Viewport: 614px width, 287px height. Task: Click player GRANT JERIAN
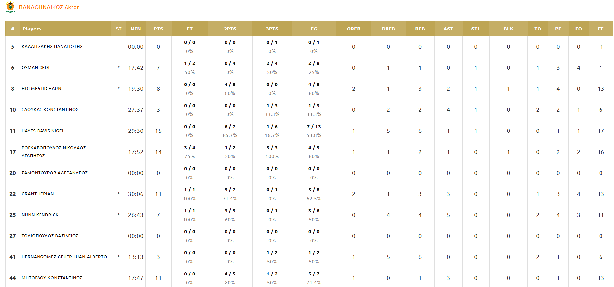click(x=38, y=194)
